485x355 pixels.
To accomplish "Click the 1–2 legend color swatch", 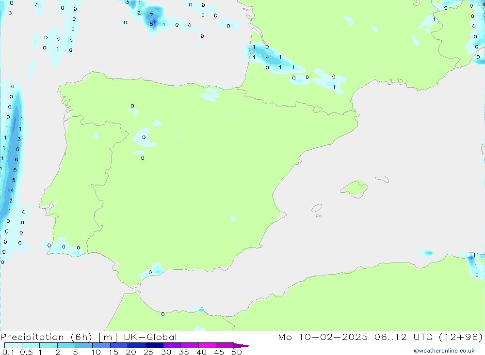I will pyautogui.click(x=48, y=345).
